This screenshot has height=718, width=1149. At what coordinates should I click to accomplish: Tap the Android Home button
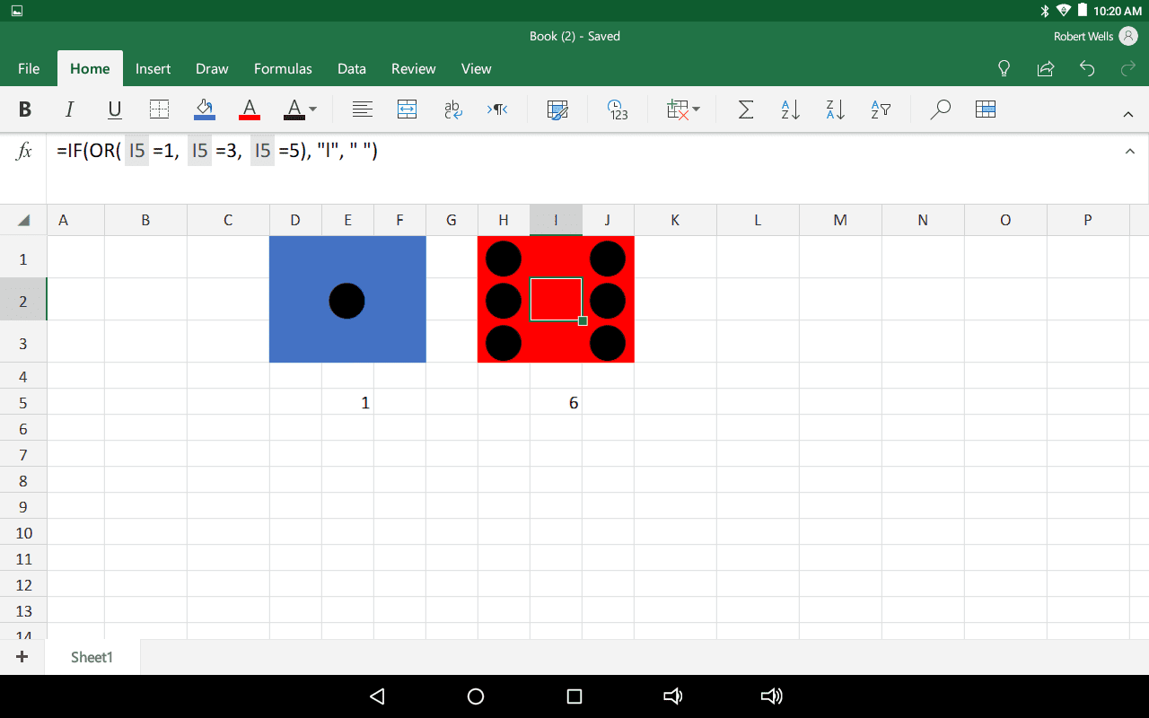coord(476,696)
